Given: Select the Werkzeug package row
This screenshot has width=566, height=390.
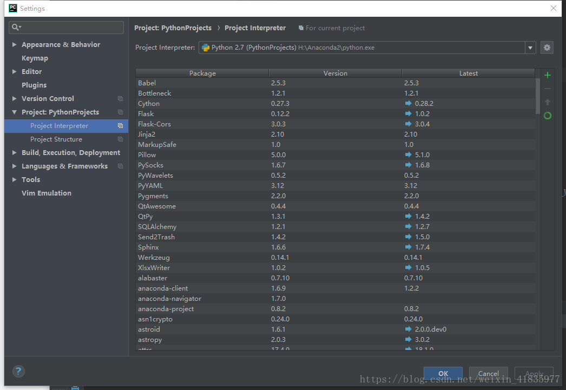Looking at the screenshot, I should 335,257.
